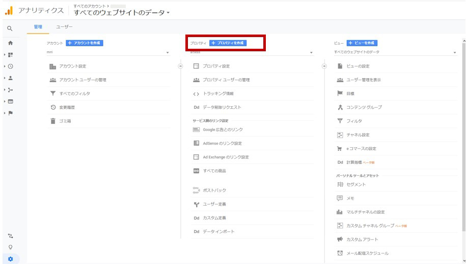466x264 pixels.
Task: Click the conversions flag icon in sidebar
Action: pyautogui.click(x=11, y=113)
